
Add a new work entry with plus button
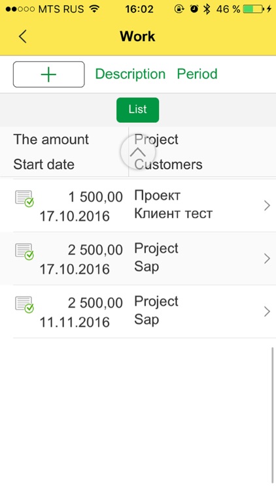pos(49,74)
